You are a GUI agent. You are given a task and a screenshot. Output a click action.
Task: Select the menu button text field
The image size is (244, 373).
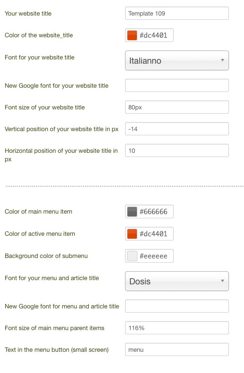177,349
